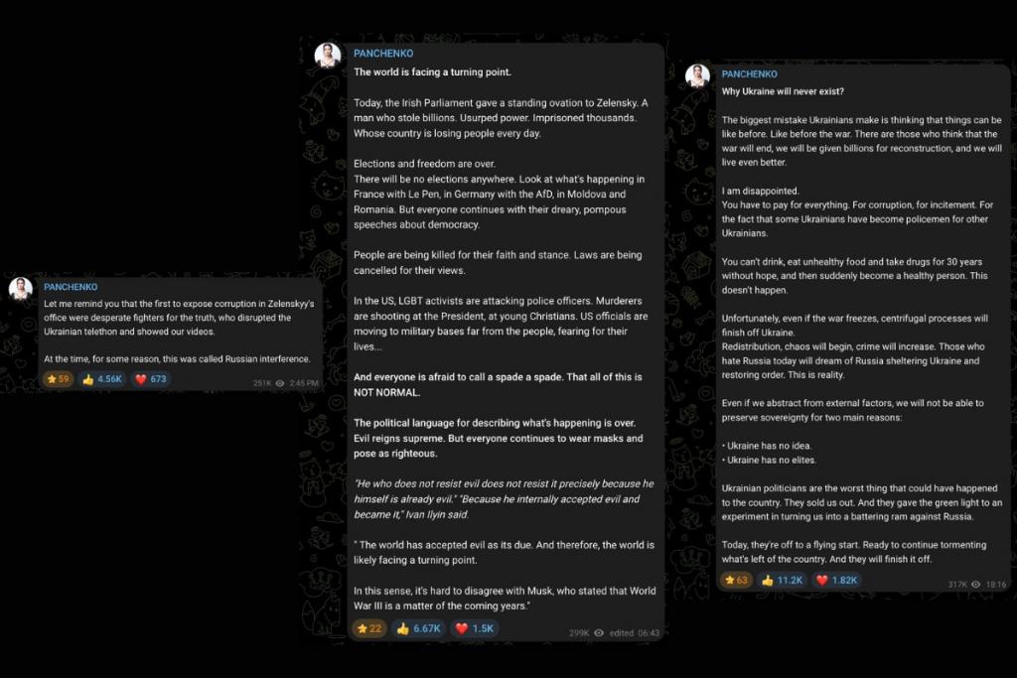Click the 'edited 06:43' timestamp
This screenshot has height=678, width=1017.
point(635,632)
